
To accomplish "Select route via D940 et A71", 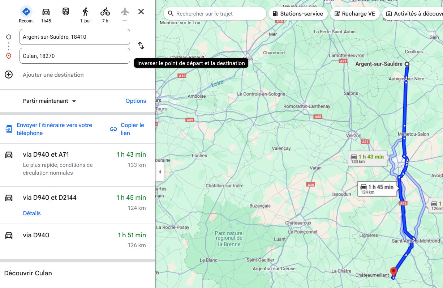I will click(78, 165).
